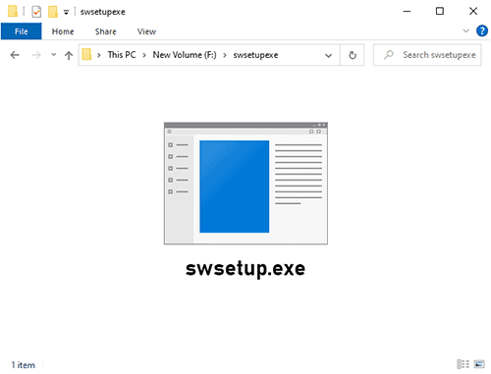Select swsetupexe in breadcrumb path
This screenshot has height=374, width=491.
[x=255, y=55]
